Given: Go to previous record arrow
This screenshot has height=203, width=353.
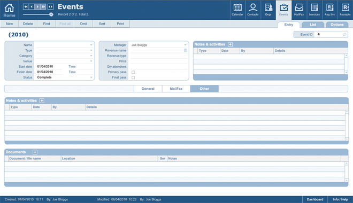Looking at the screenshot, I should point(32,7).
